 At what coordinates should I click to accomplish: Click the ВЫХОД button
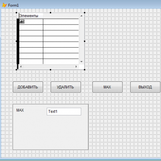point(145,87)
